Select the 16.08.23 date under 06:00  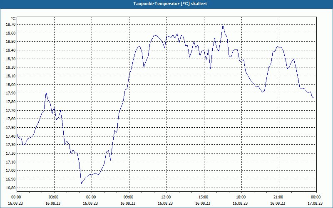pyautogui.click(x=90, y=203)
